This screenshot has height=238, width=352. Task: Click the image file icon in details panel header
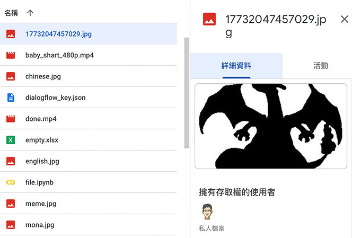tap(209, 19)
